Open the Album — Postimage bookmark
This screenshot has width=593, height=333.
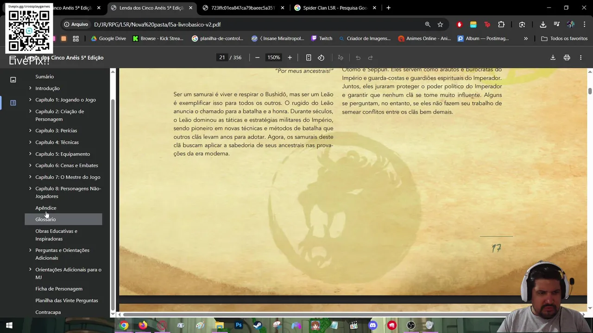(483, 38)
